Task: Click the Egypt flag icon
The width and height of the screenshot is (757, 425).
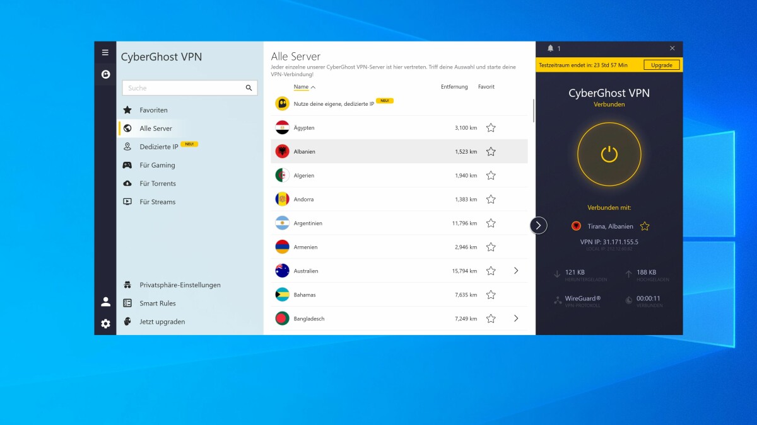Action: coord(282,128)
